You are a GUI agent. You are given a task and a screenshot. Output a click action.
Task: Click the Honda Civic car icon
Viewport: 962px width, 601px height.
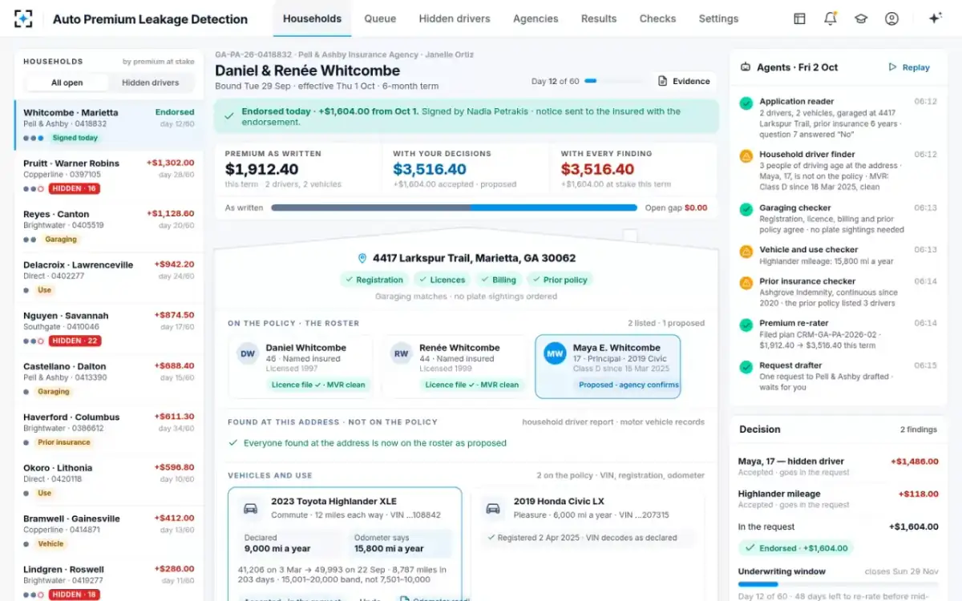click(x=493, y=507)
